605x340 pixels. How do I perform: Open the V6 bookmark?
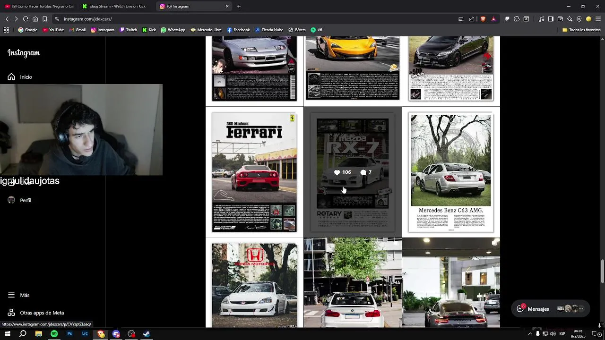(316, 30)
